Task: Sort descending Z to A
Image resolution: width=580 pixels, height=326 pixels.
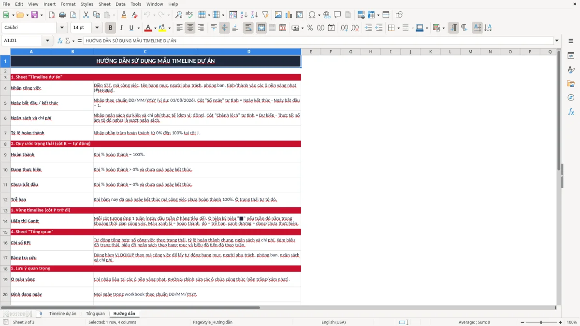Action: pyautogui.click(x=255, y=15)
